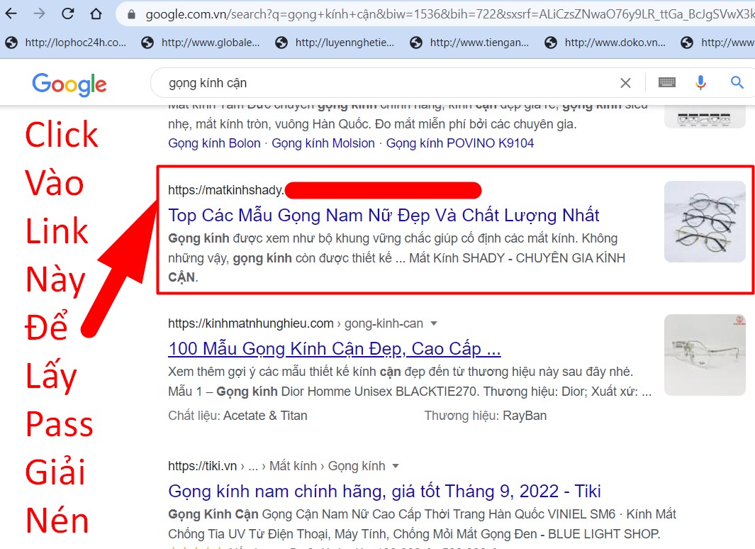This screenshot has height=549, width=755.
Task: Click the globe icon of tiengan bookmark
Action: tap(416, 43)
